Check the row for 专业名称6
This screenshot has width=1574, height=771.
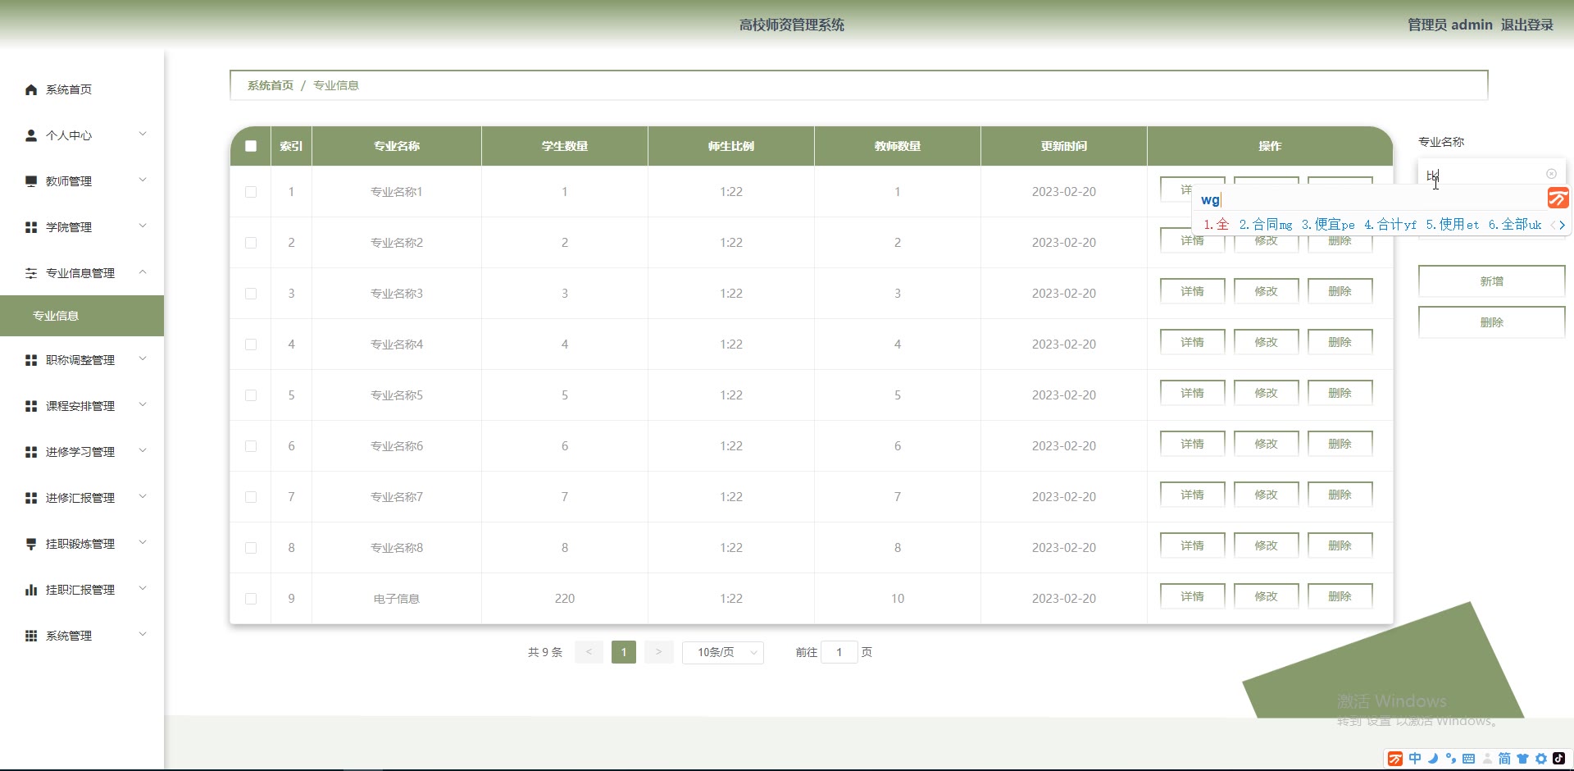click(x=251, y=446)
